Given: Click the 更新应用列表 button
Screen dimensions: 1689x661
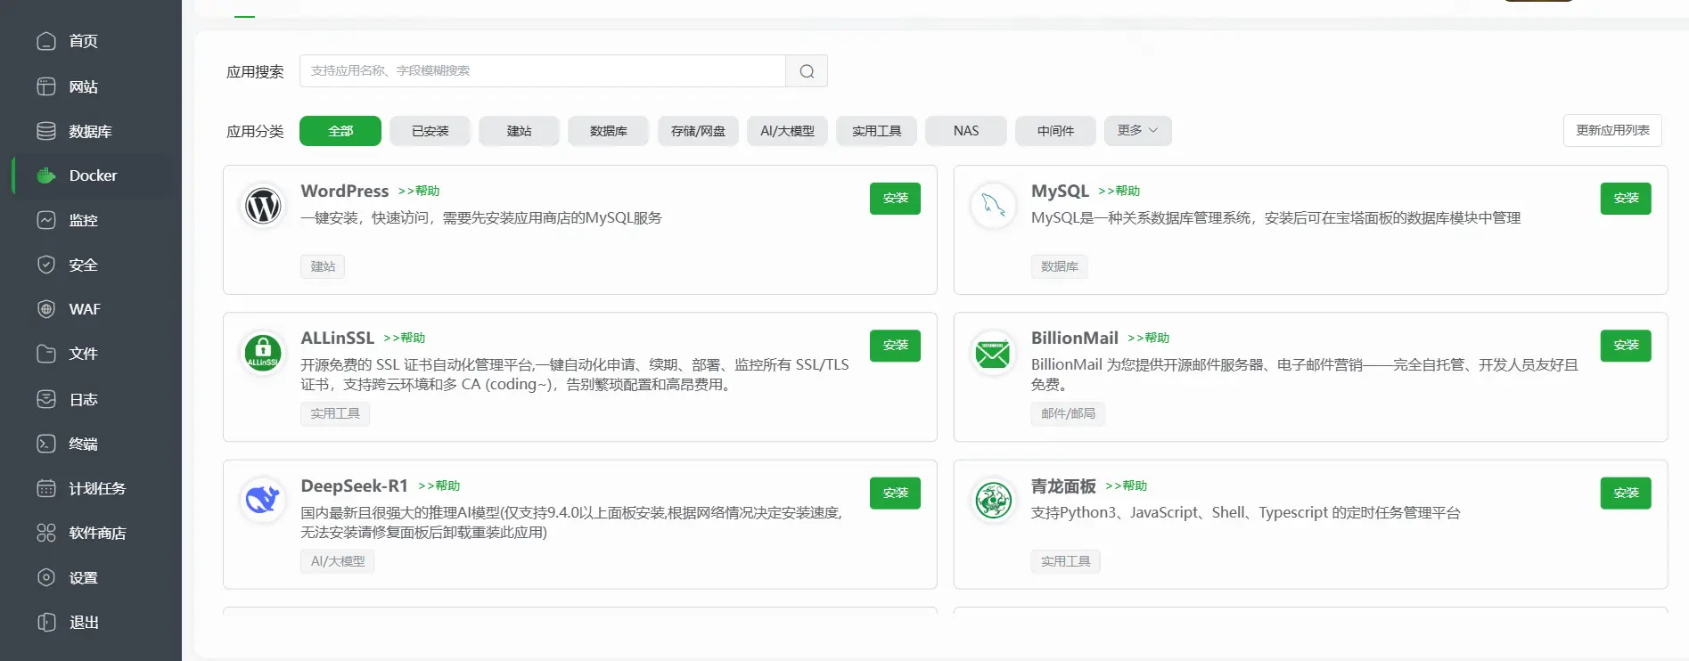Looking at the screenshot, I should coord(1612,130).
